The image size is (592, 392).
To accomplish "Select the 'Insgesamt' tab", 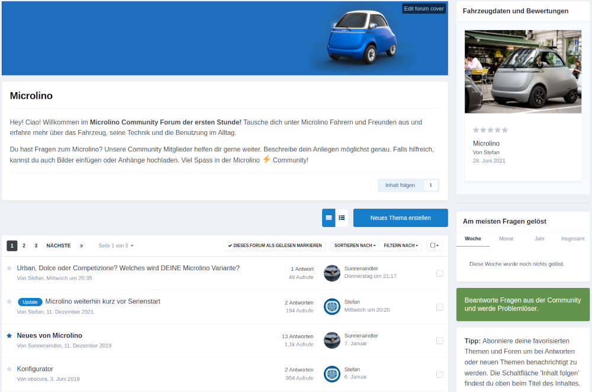I will (572, 239).
